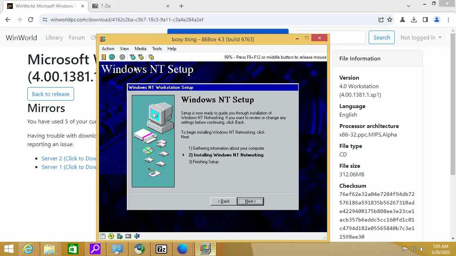Click the taskbar clock showing 7:05 AM
Viewport: 456px width, 256px height.
click(440, 249)
